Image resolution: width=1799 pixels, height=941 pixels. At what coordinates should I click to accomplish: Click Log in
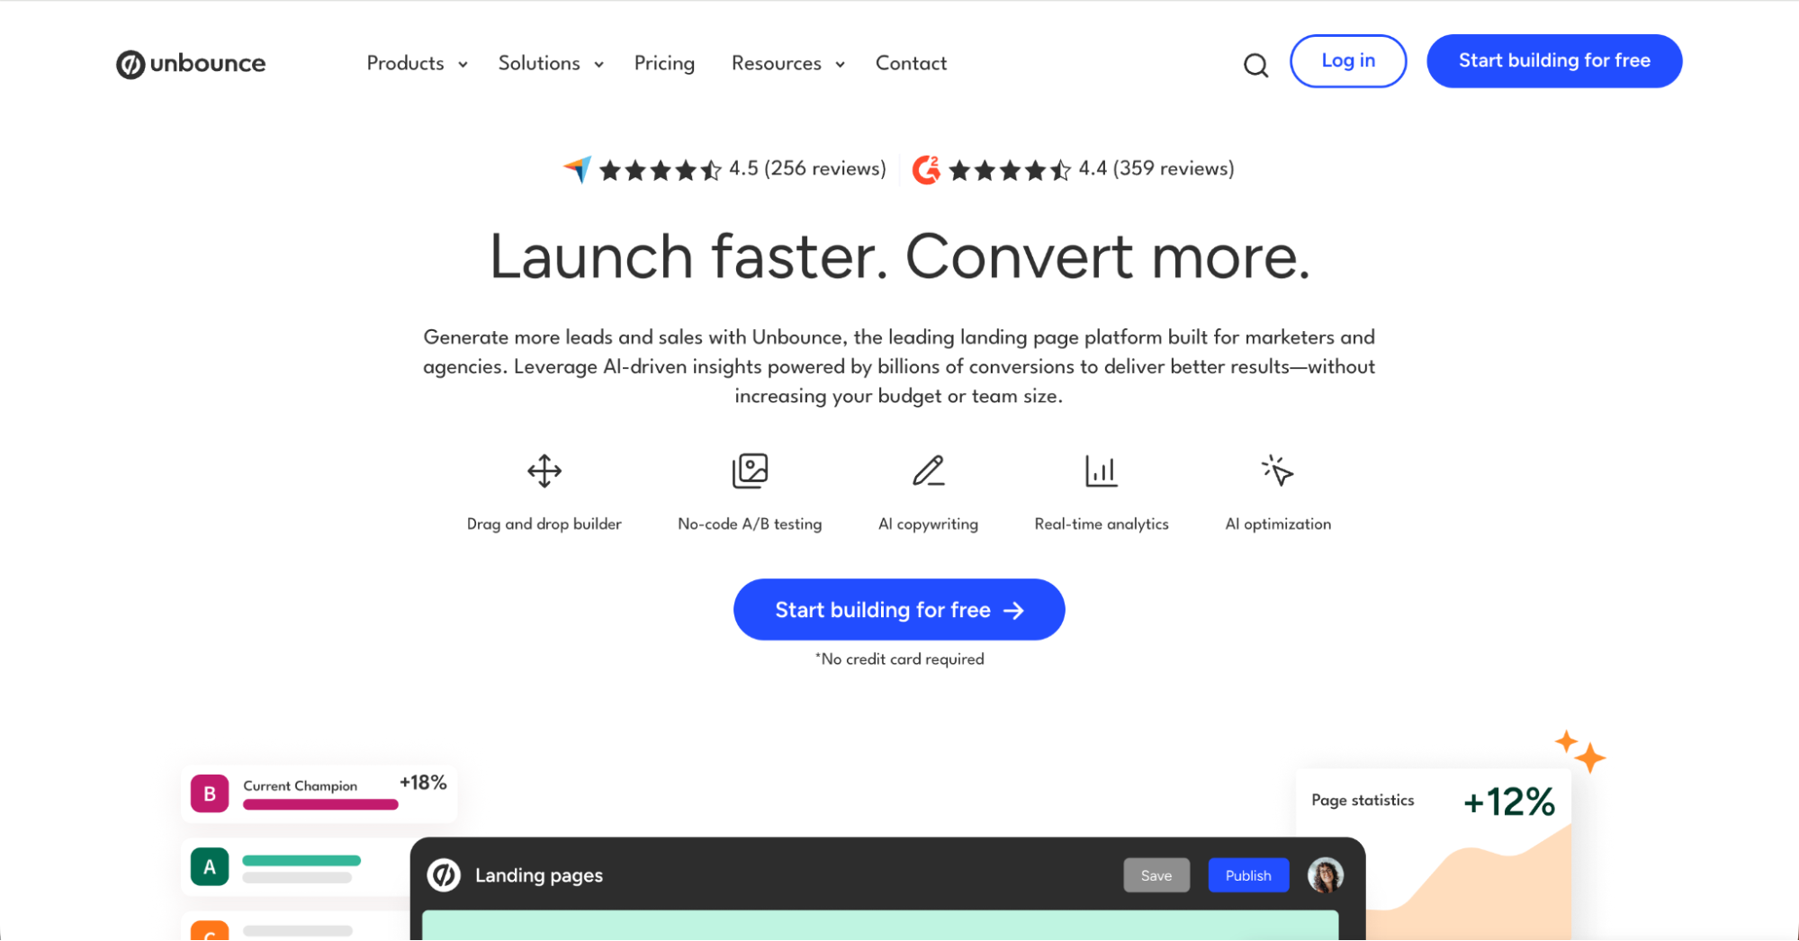pos(1347,60)
